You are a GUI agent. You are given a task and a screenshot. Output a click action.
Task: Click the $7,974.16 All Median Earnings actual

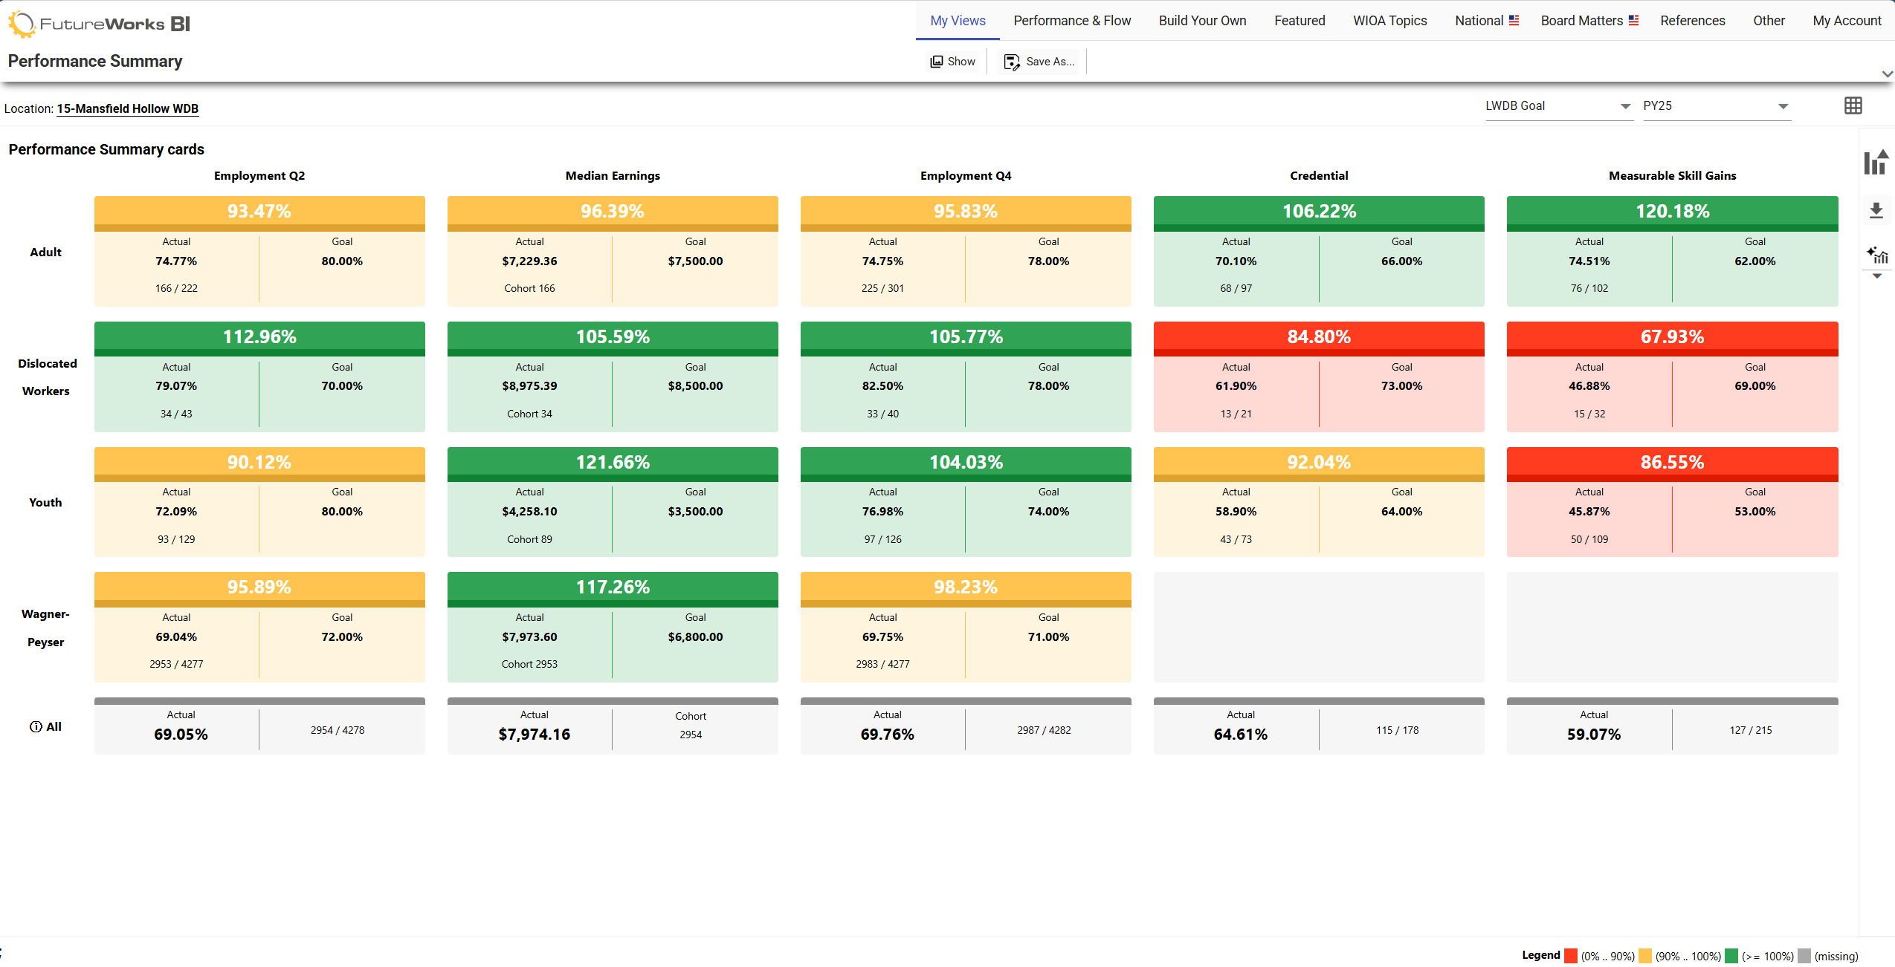point(535,735)
